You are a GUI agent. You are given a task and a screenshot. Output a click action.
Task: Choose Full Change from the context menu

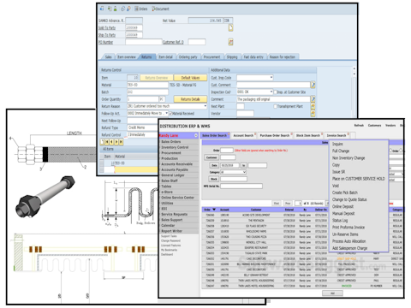[341, 151]
